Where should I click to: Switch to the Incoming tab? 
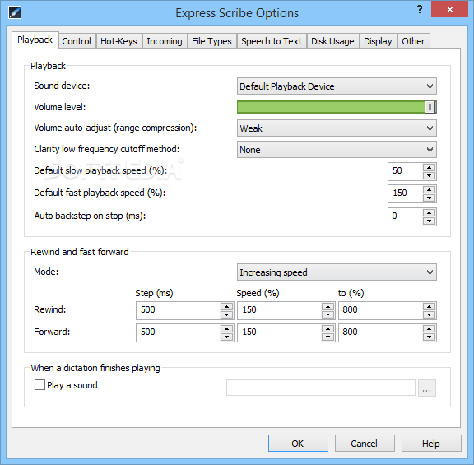tap(165, 41)
